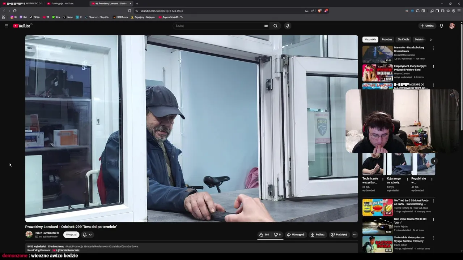Viewport: 463px width, 260px height.
Task: Open options for Eksperyment Próżność Polek video
Action: coord(433,66)
